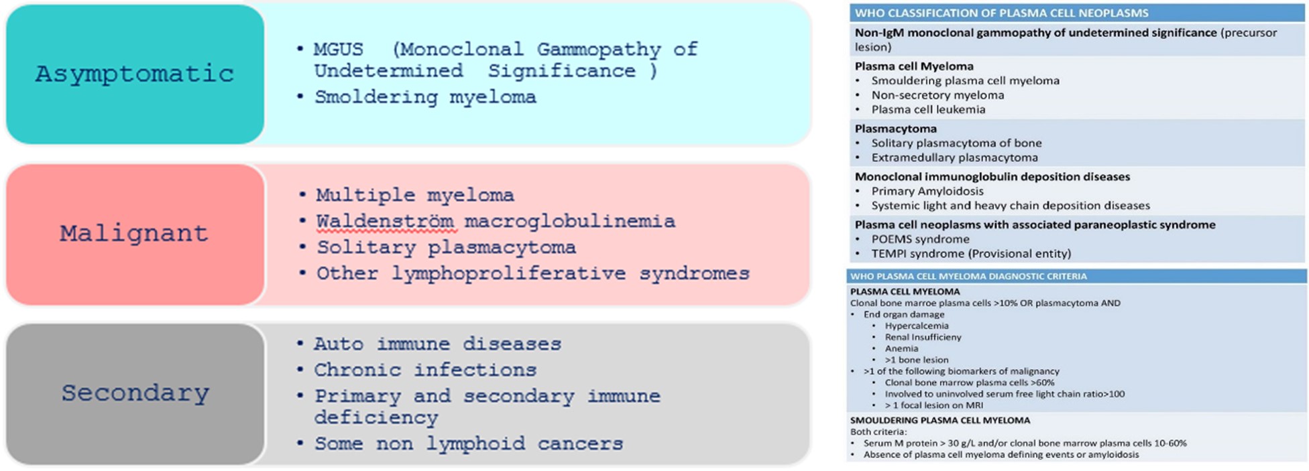Select the Plasma cell leukemia entry
Viewport: 1309px width, 471px height.
click(928, 109)
